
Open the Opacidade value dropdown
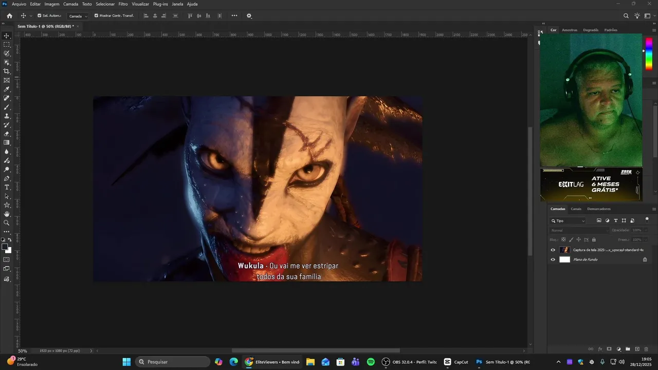coord(647,230)
